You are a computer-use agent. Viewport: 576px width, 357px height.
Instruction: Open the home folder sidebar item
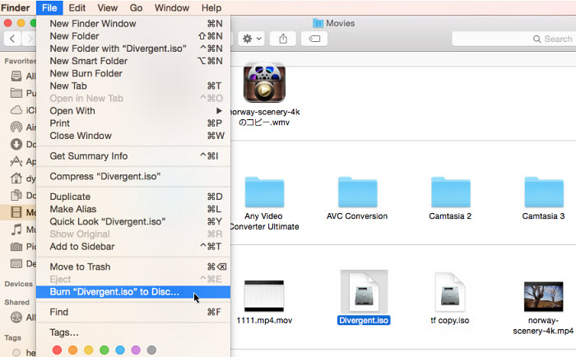point(23,178)
